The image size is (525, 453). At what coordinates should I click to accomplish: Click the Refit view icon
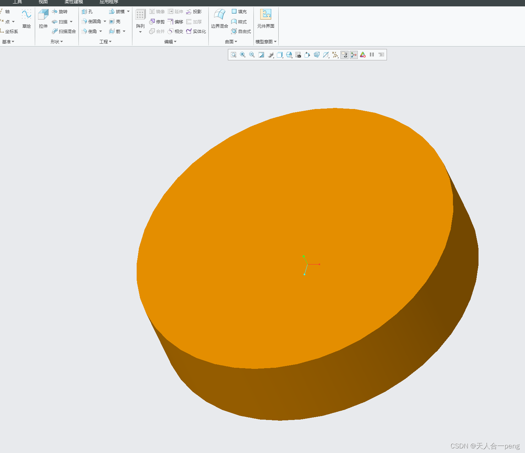(234, 55)
